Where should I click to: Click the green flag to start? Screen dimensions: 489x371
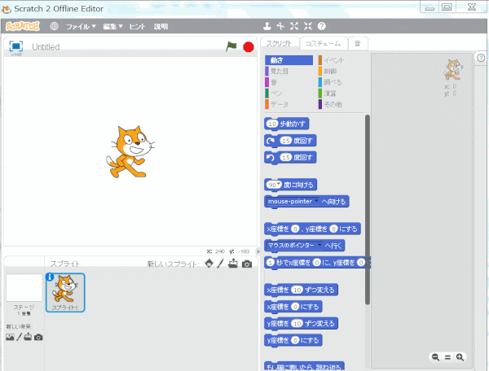[231, 46]
